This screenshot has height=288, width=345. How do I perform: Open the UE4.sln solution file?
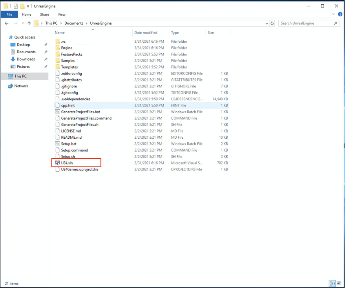(x=70, y=163)
